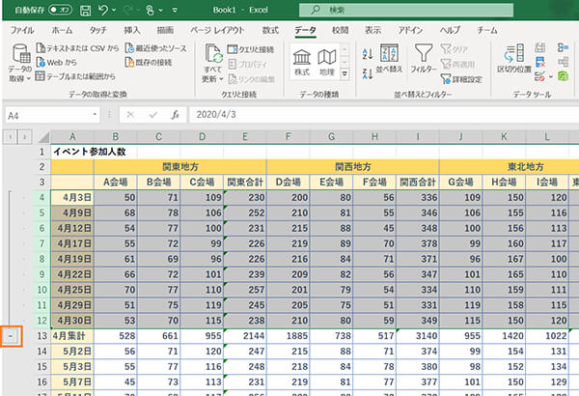
Task: Click the sort descending Z-A icon
Action: pyautogui.click(x=368, y=73)
